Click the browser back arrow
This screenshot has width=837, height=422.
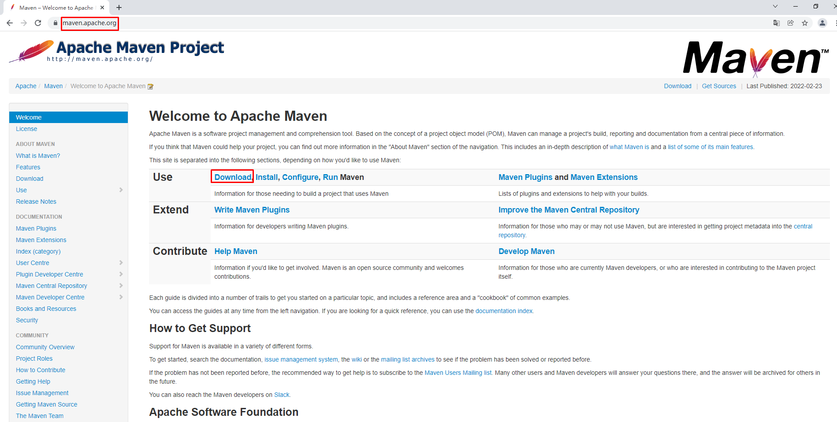[9, 23]
